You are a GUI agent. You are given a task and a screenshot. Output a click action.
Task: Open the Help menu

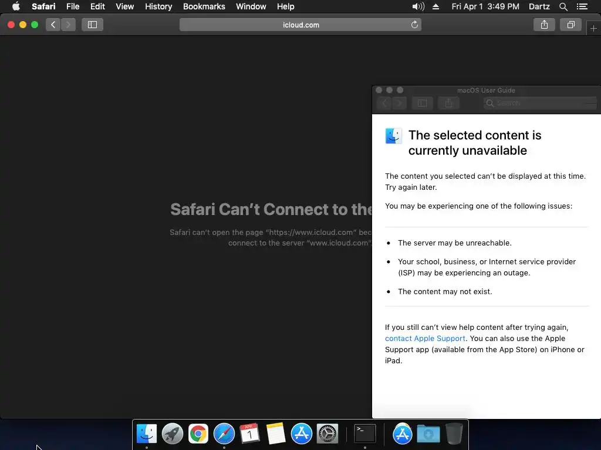click(x=286, y=6)
